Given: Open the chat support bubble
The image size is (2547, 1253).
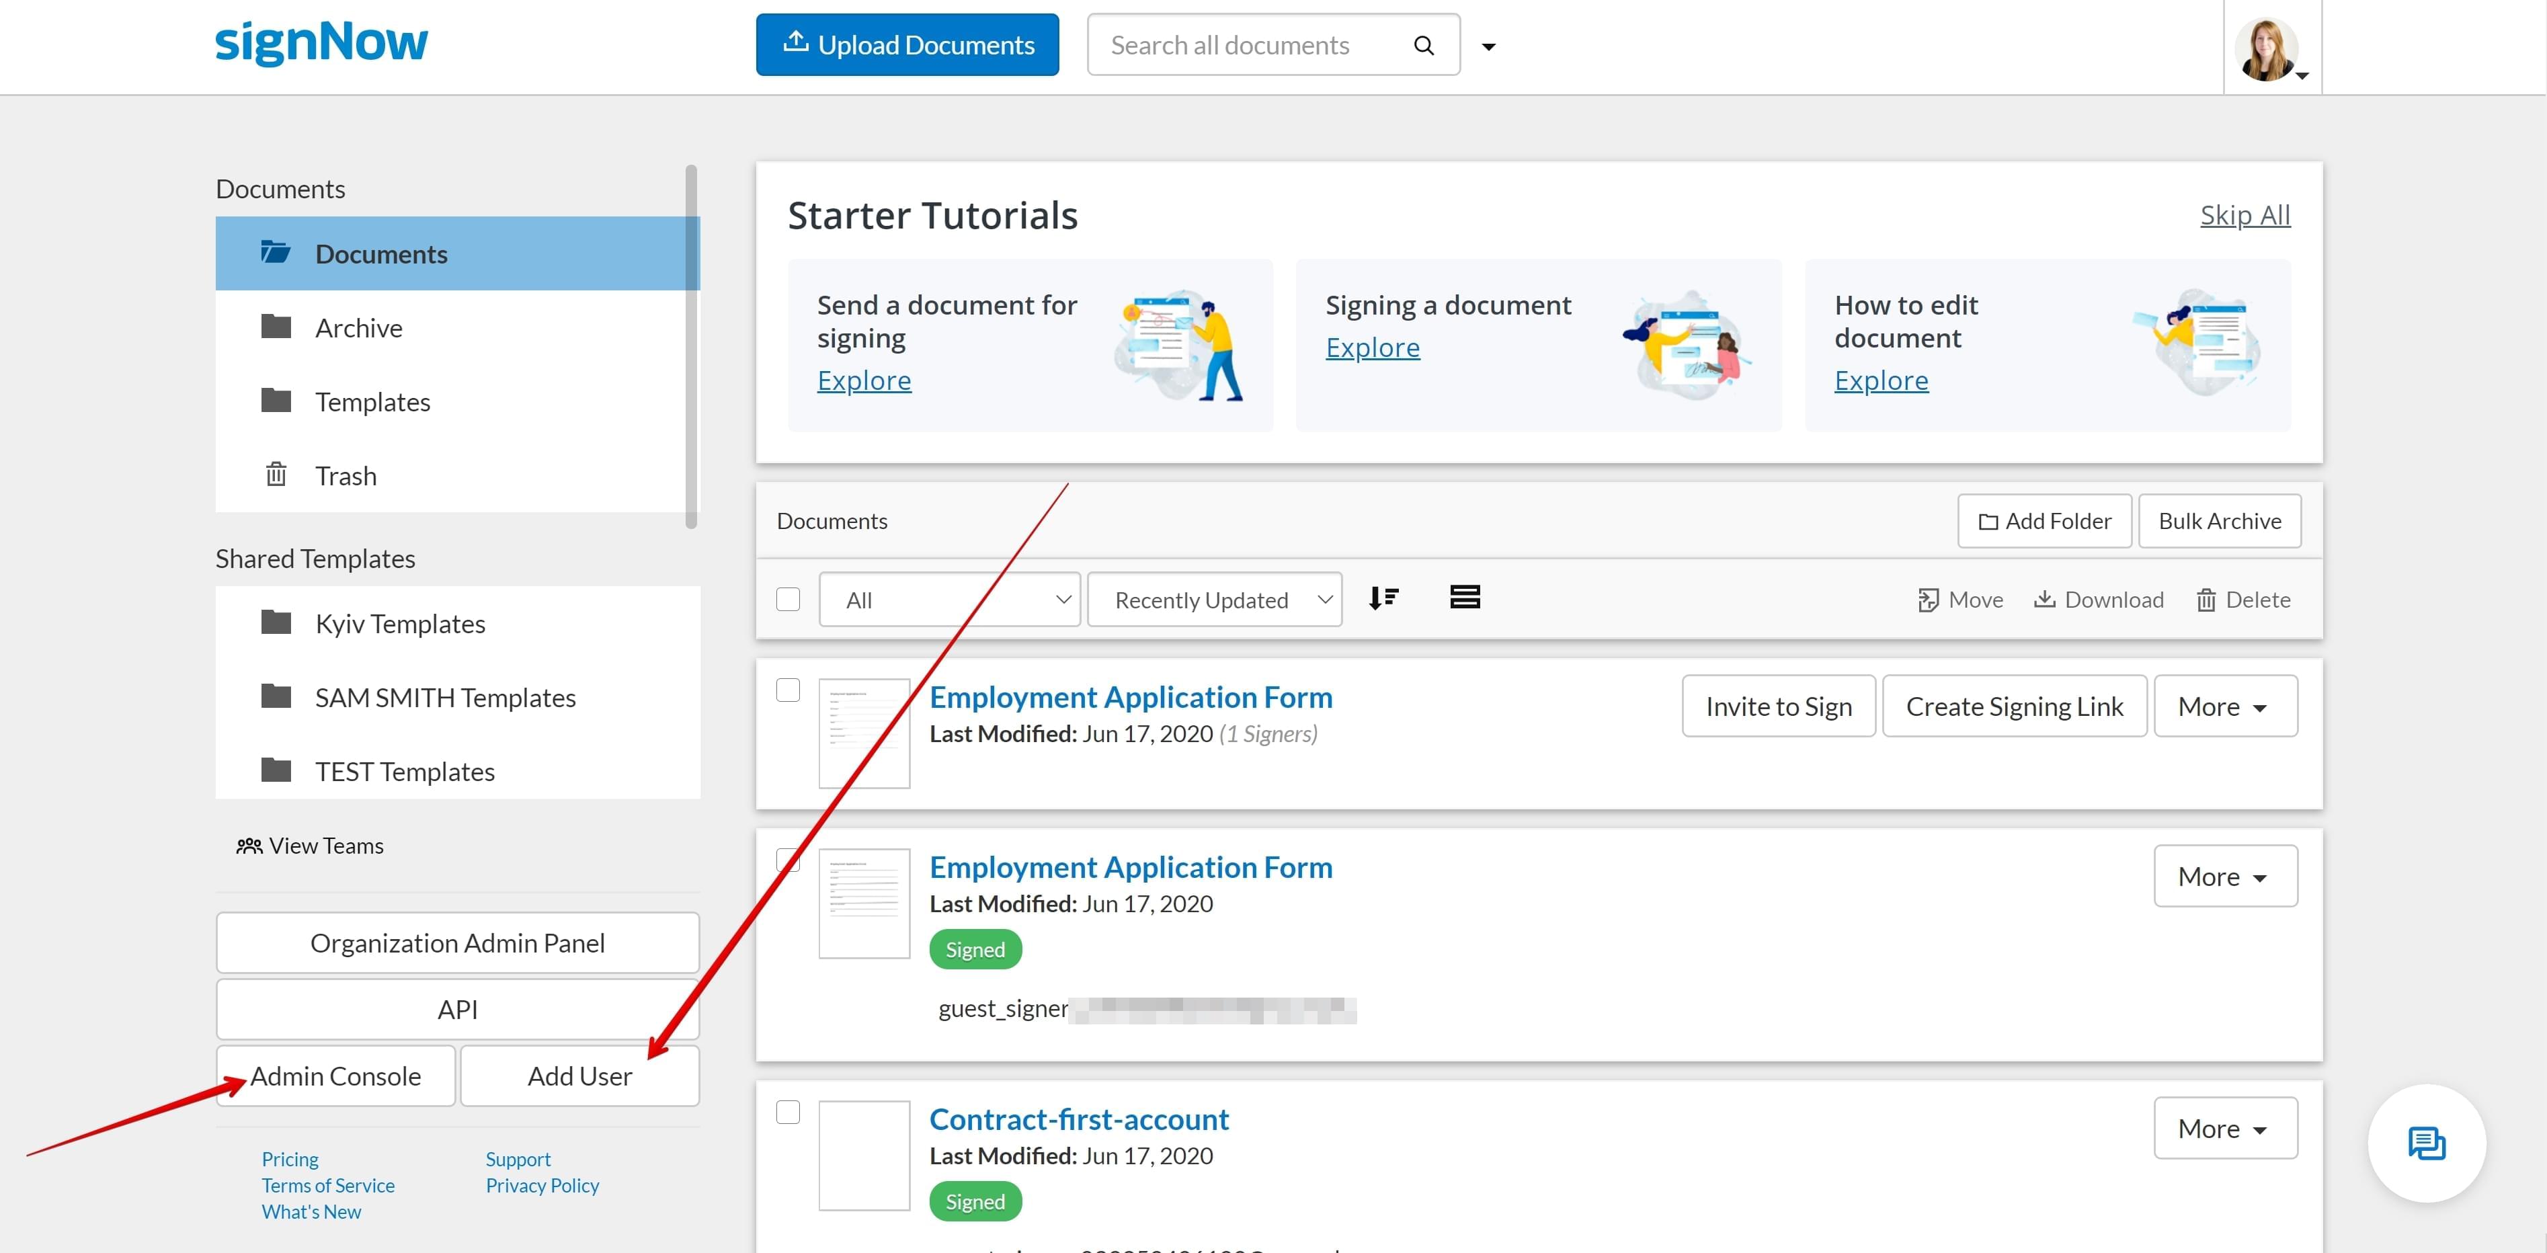Looking at the screenshot, I should [2427, 1143].
